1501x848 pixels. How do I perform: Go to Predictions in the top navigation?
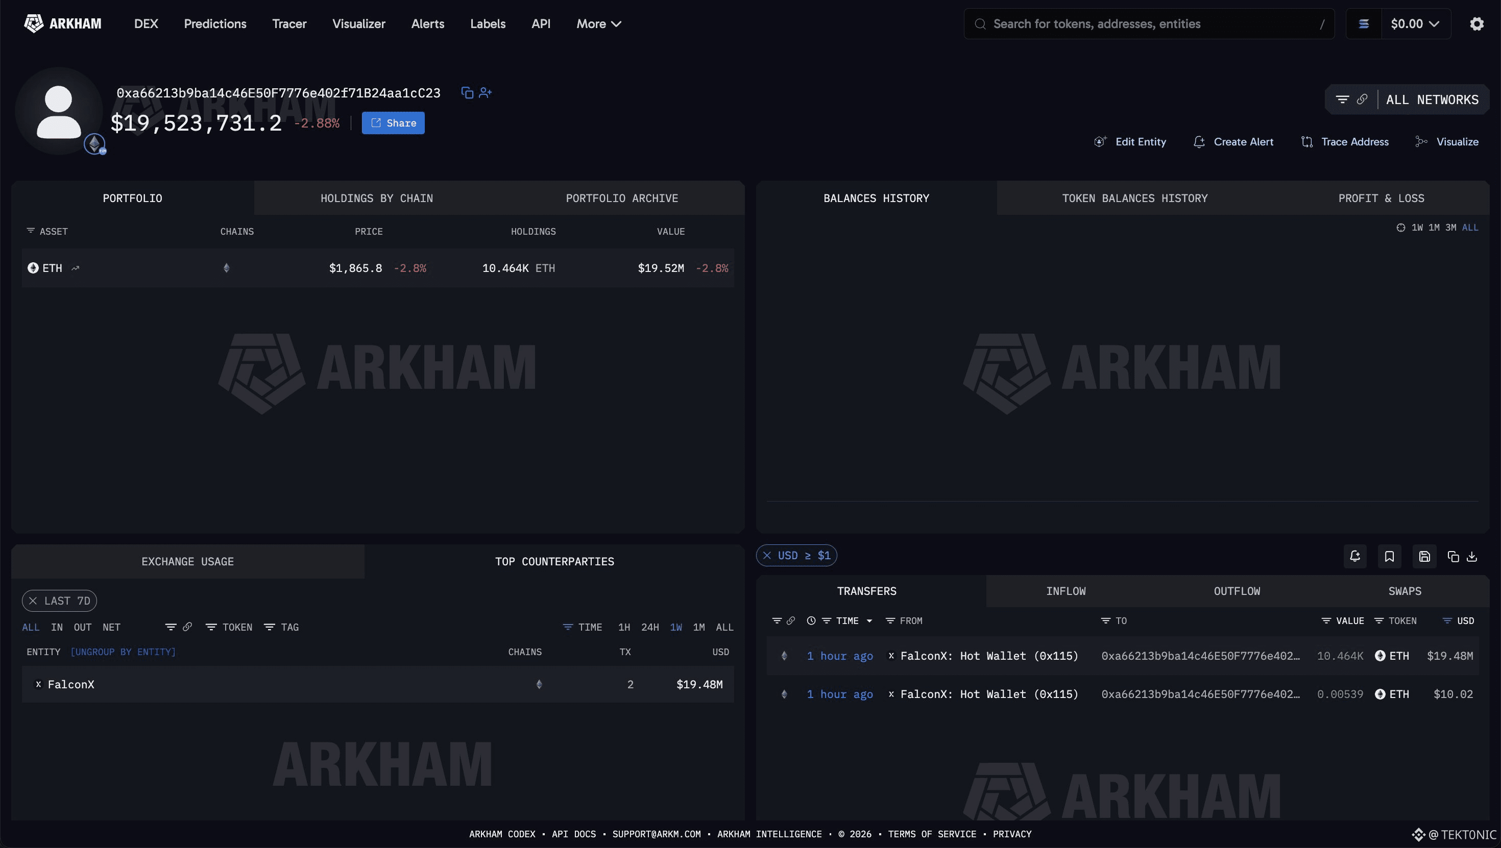click(215, 24)
